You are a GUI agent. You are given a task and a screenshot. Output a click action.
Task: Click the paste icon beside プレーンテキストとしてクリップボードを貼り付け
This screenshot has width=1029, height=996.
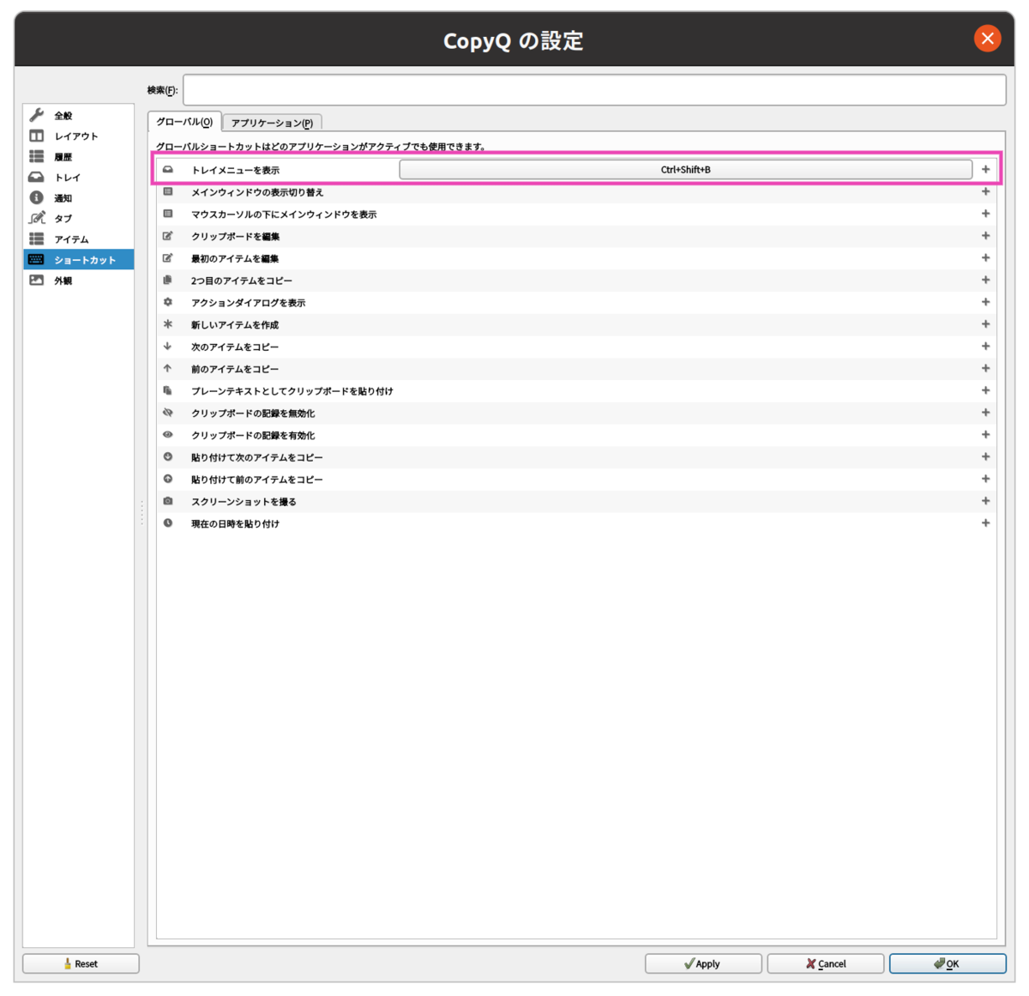coord(168,391)
